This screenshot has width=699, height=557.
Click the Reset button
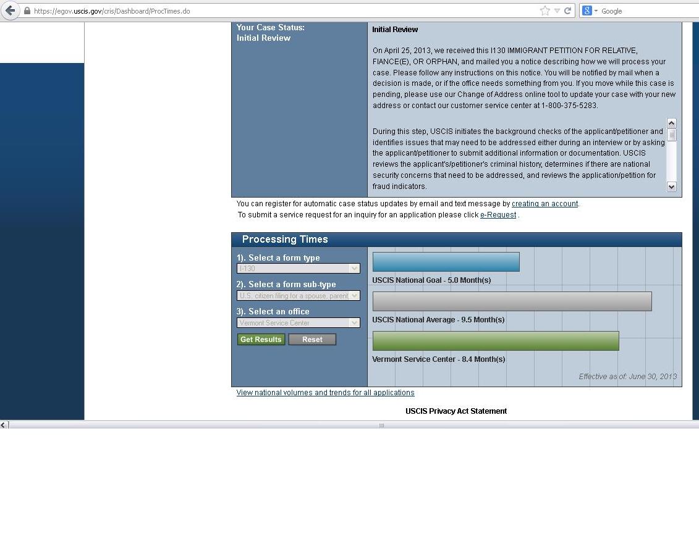pyautogui.click(x=312, y=339)
